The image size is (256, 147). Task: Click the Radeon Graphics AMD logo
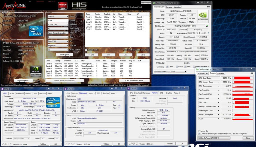63,6
